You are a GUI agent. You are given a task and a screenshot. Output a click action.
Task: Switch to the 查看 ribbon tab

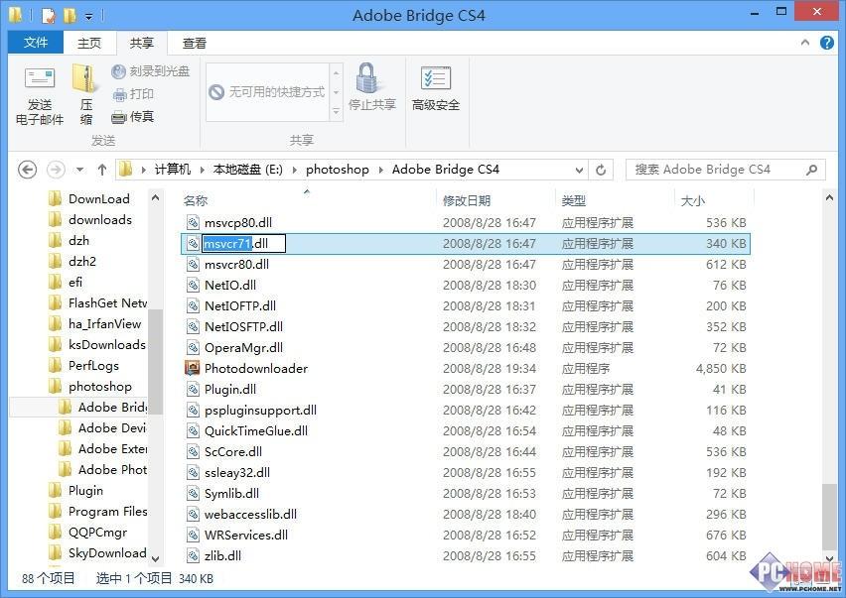click(x=195, y=43)
